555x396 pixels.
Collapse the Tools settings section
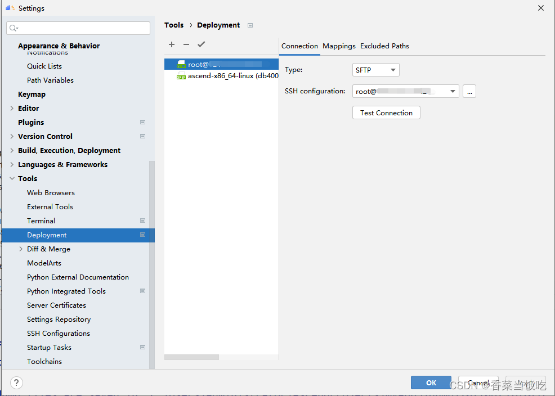(12, 178)
